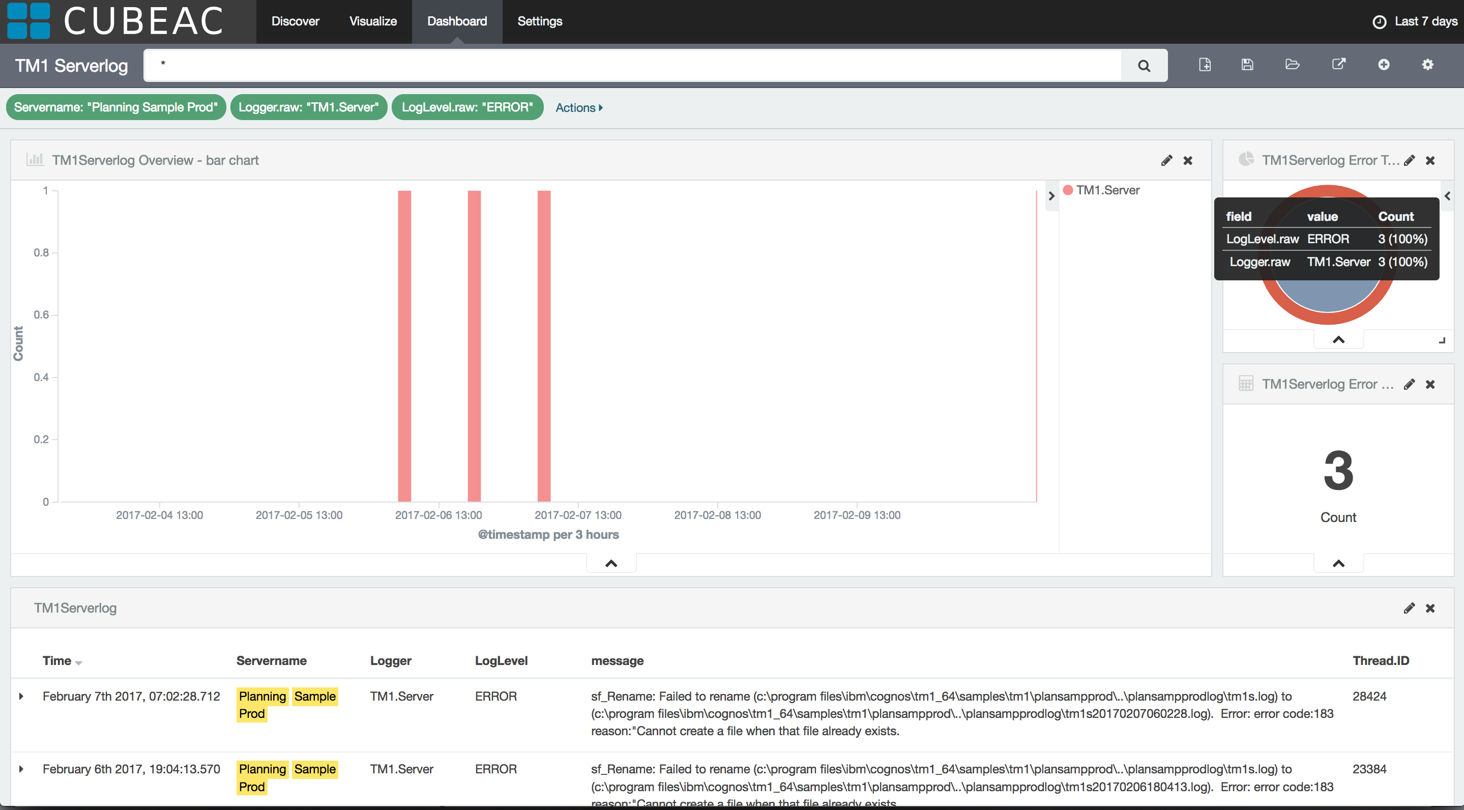Toggle the LogLevel.raw ERROR filter pill
Screen dimensions: 1464x810
click(x=467, y=107)
